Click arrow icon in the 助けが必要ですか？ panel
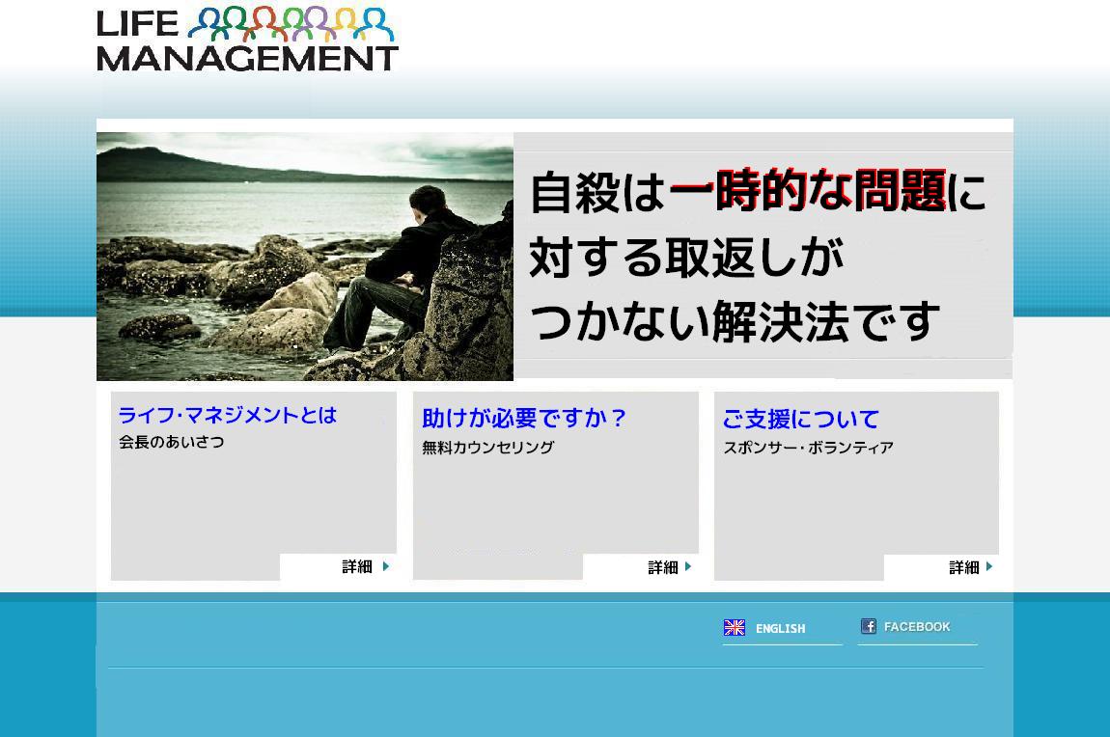1110x737 pixels. pos(688,566)
